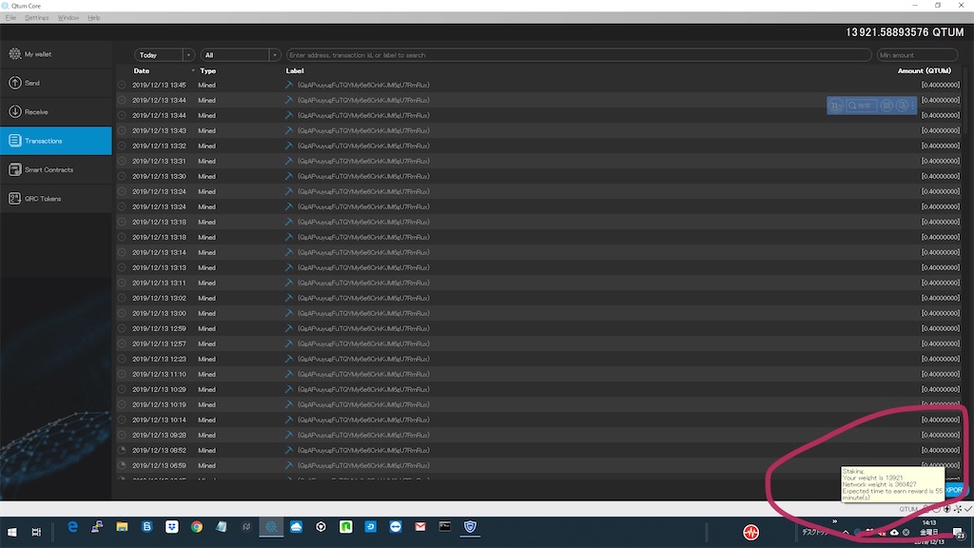Sort by the Label column header
Image resolution: width=974 pixels, height=548 pixels.
(295, 70)
